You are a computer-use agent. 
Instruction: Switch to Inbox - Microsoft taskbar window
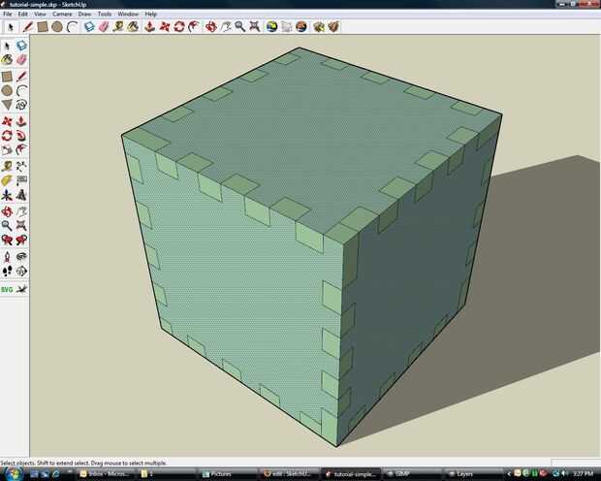point(106,474)
